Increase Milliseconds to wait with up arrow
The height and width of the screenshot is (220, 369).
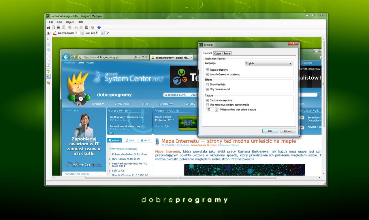click(216, 108)
